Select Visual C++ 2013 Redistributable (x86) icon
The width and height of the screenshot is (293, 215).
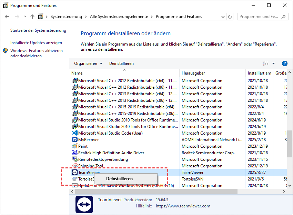[75, 100]
